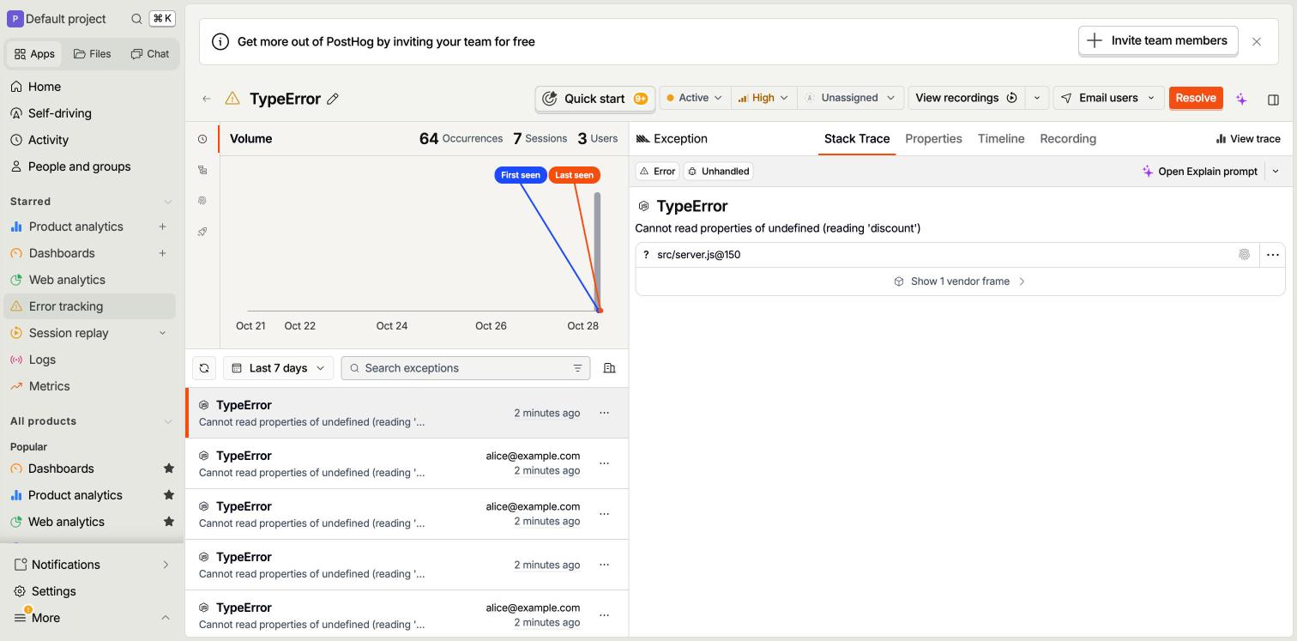Click Invite team members
1297x641 pixels.
1158,40
